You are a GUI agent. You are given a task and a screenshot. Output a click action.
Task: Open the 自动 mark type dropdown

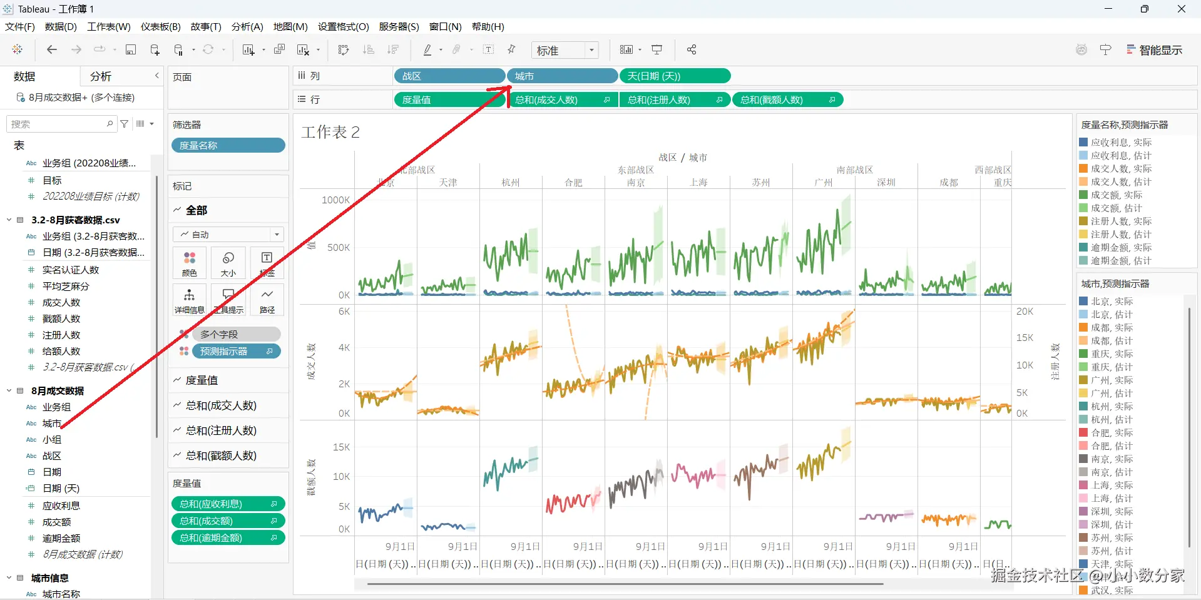[x=228, y=234]
